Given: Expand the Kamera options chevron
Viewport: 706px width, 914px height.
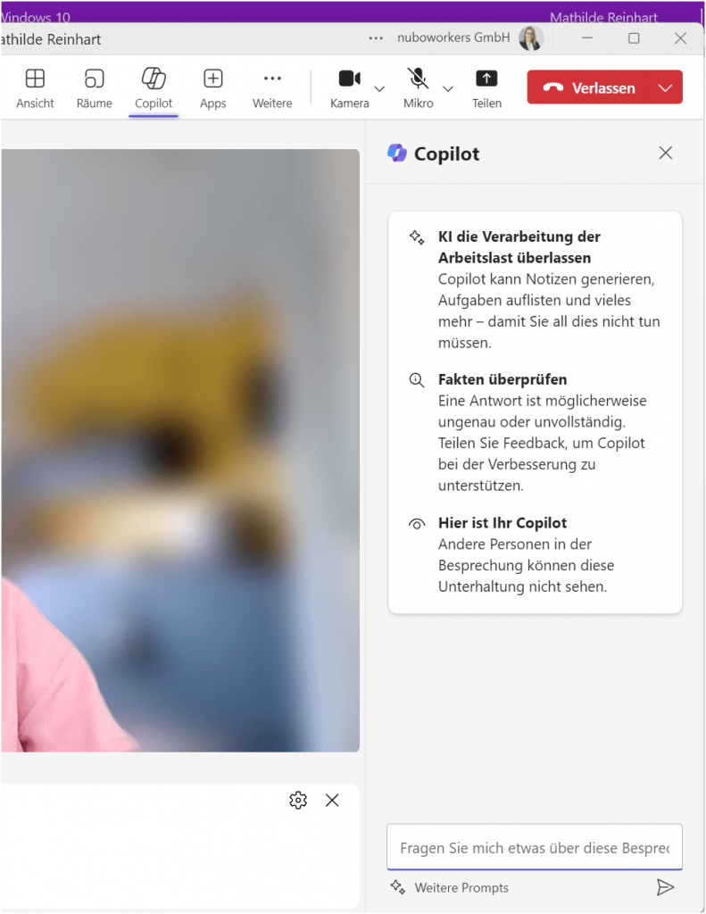Looking at the screenshot, I should (x=379, y=88).
